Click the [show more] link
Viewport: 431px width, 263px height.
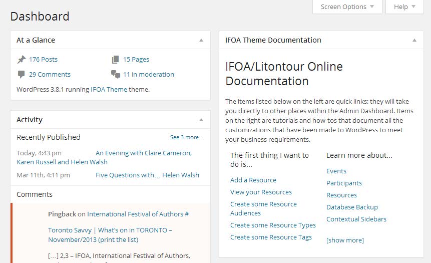click(x=345, y=240)
